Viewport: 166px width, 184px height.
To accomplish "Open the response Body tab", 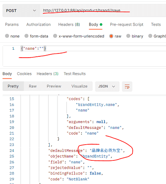I will [7, 74].
